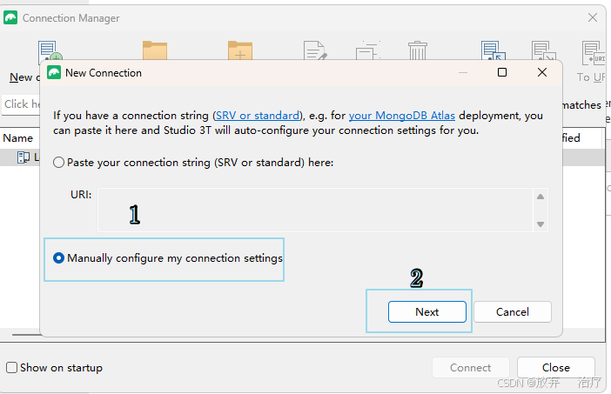This screenshot has width=611, height=394.
Task: Click the import connections icon
Action: click(493, 50)
